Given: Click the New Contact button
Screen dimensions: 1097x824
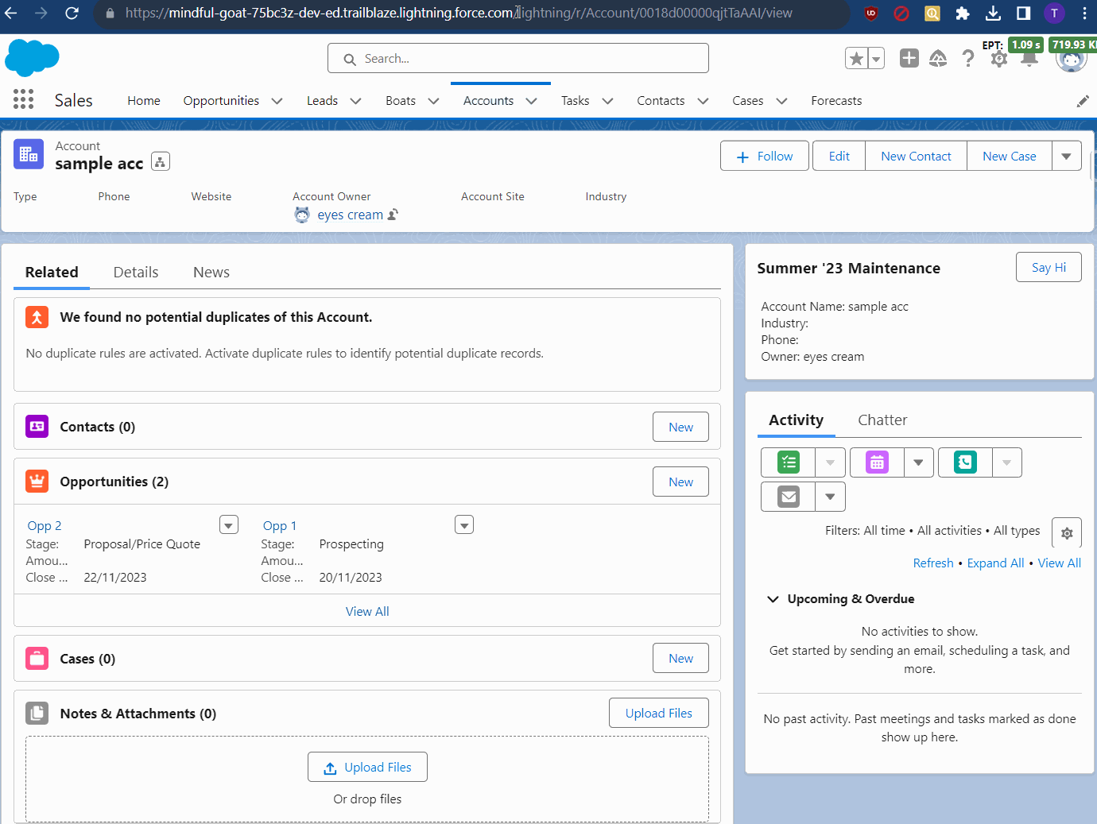Looking at the screenshot, I should 915,156.
